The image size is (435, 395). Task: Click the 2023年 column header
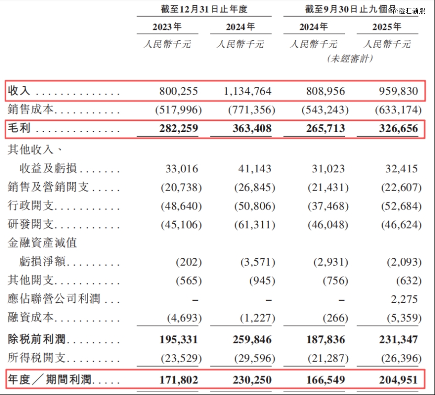click(167, 27)
